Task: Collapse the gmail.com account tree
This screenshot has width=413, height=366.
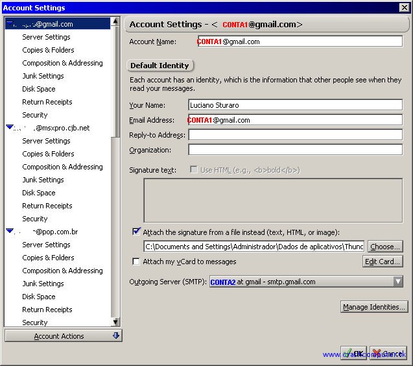Action: pos(9,24)
